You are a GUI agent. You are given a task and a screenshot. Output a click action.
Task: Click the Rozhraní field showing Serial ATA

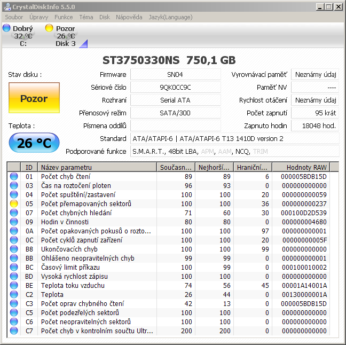coord(176,100)
